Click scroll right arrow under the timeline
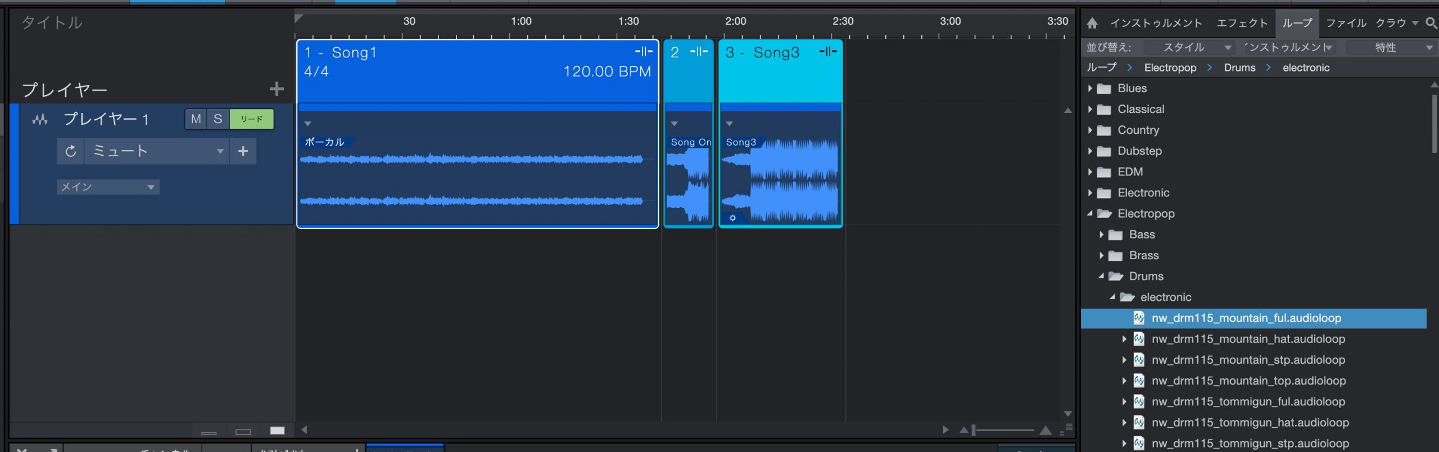 pos(945,430)
